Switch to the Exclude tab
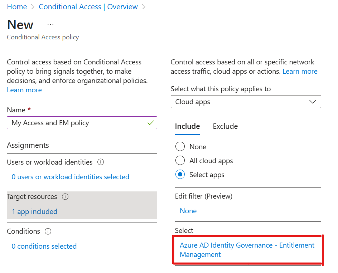338x273 pixels. (x=225, y=126)
